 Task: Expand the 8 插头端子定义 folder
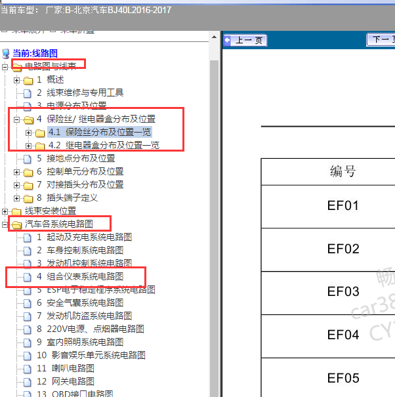tap(16, 198)
